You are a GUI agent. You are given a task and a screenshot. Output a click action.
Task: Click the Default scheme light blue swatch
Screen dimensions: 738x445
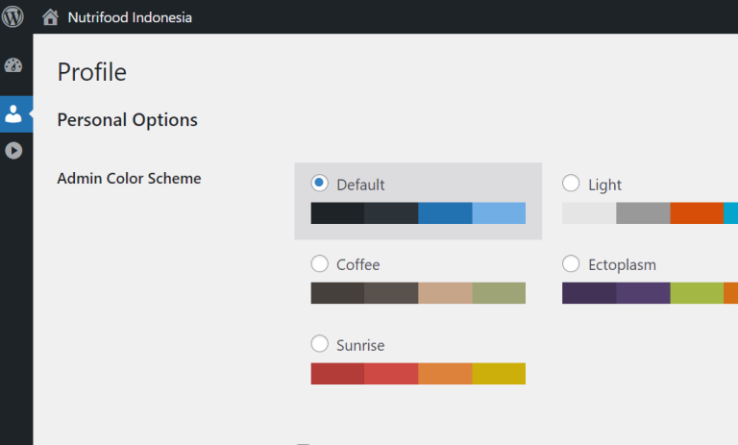tap(499, 212)
